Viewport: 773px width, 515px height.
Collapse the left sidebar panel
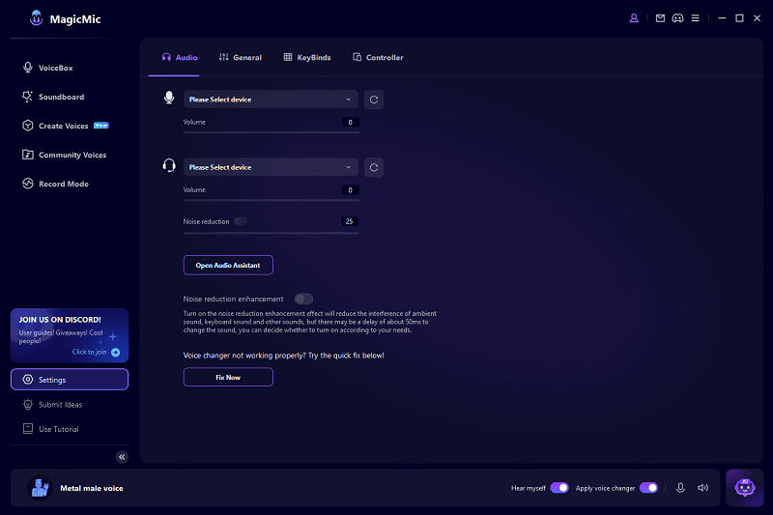pyautogui.click(x=122, y=457)
